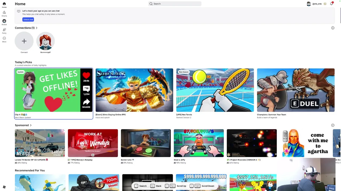This screenshot has width=341, height=191.
Task: Click the magnifier icon in search bar
Action: pos(151,4)
